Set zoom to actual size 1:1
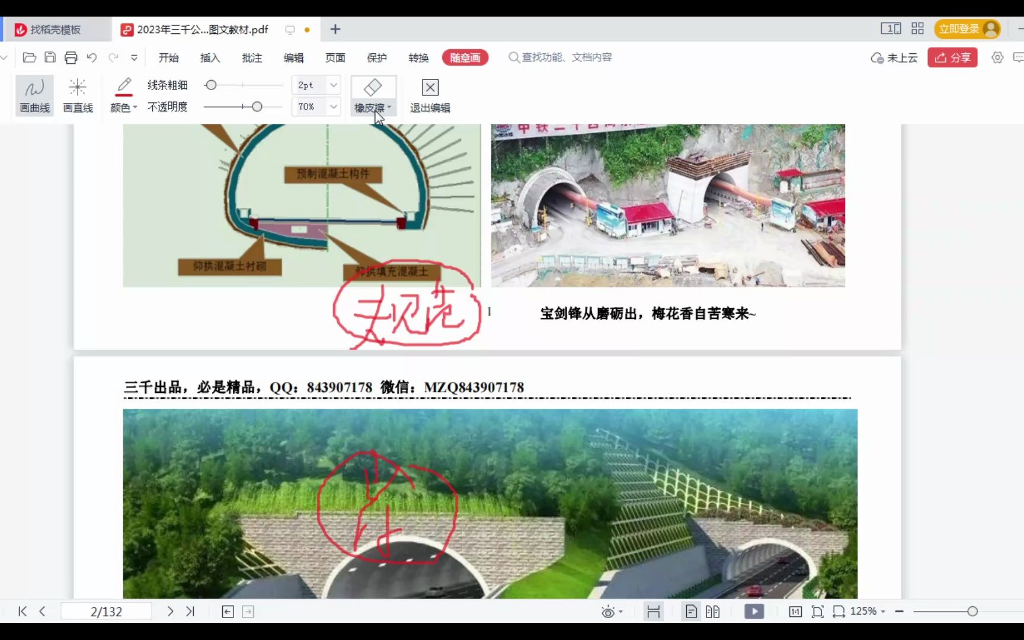 click(795, 612)
